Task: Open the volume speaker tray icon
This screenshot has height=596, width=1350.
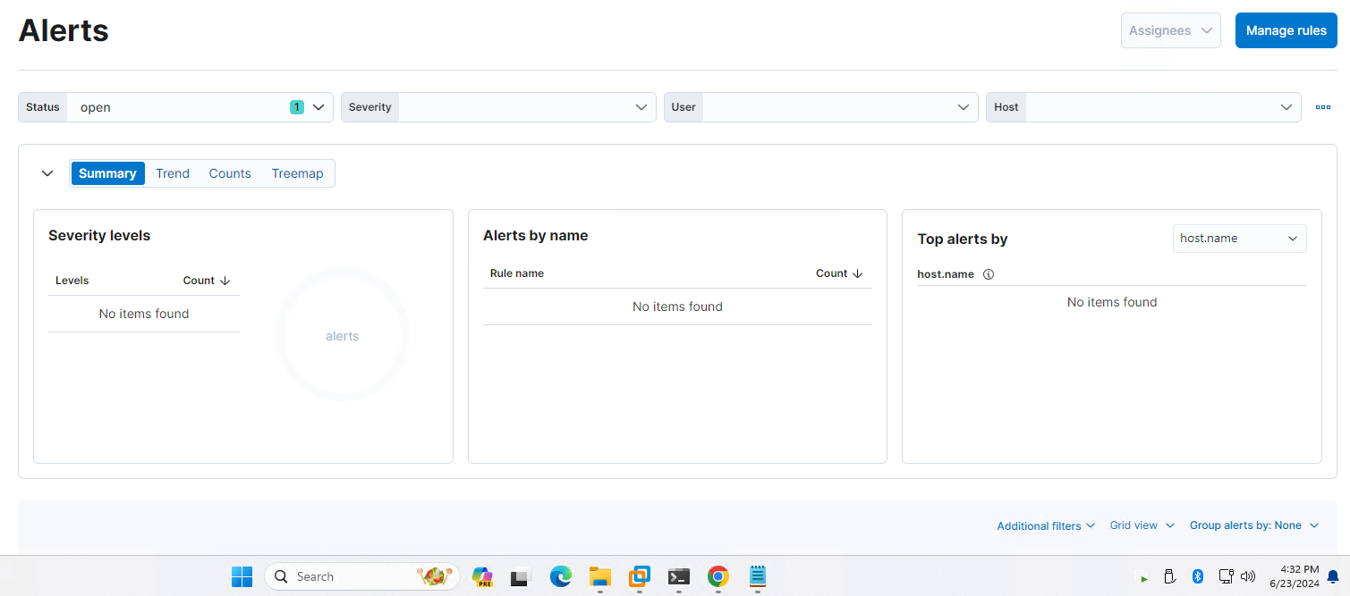Action: [1248, 576]
